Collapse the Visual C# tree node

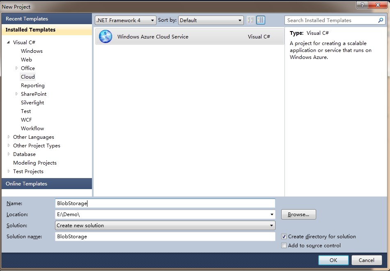(9, 43)
